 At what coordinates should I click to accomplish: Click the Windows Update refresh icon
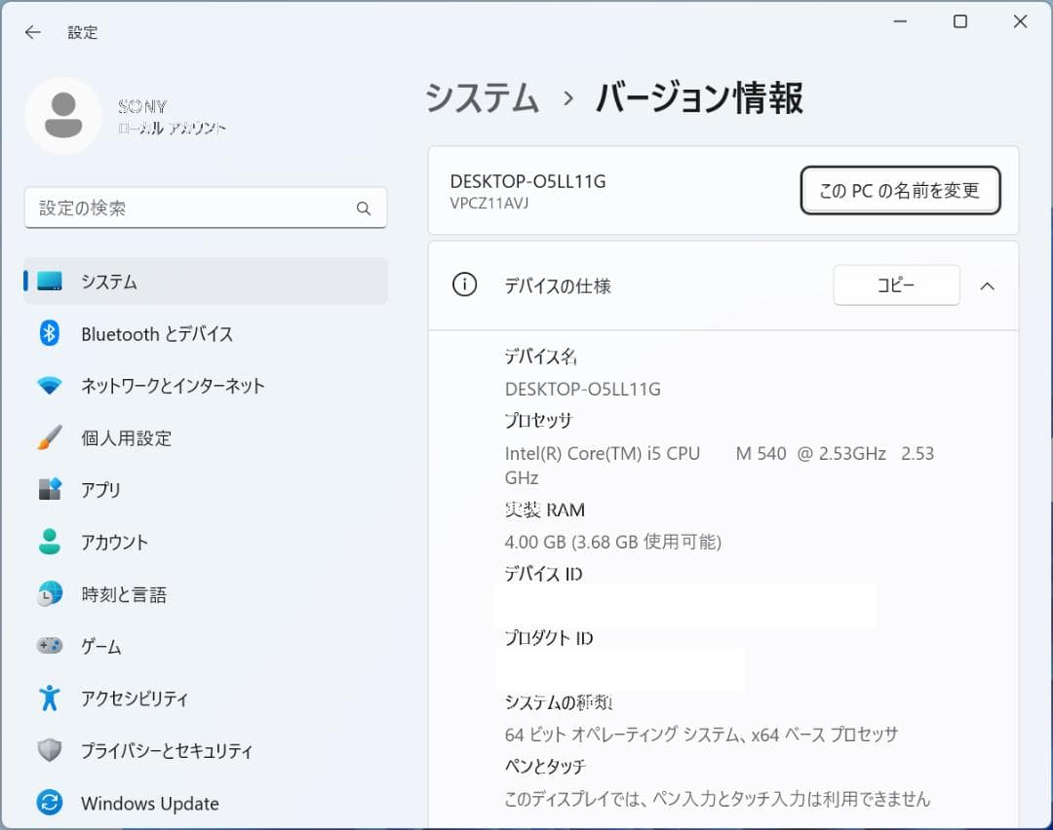click(50, 803)
